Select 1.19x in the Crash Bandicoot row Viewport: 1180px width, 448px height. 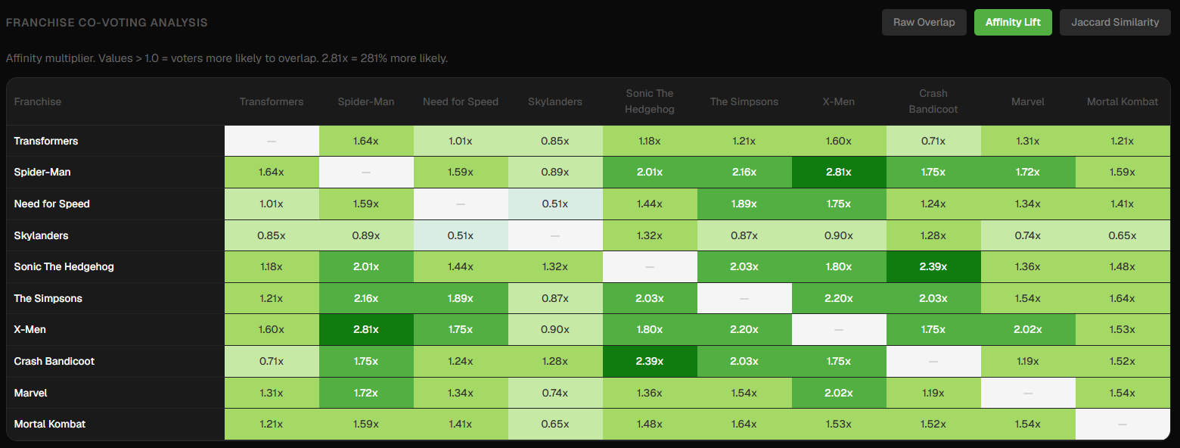coord(1028,362)
